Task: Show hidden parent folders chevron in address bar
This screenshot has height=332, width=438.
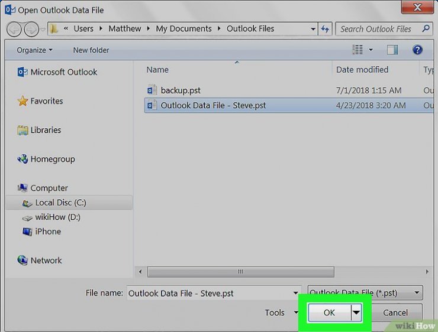Action: pyautogui.click(x=66, y=28)
